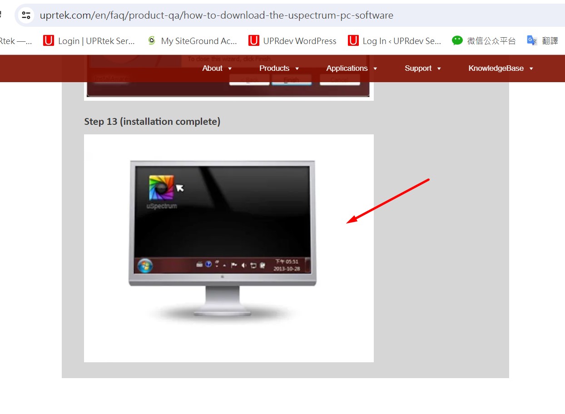The width and height of the screenshot is (565, 414).
Task: Expand the Applications dropdown arrow
Action: click(x=375, y=69)
